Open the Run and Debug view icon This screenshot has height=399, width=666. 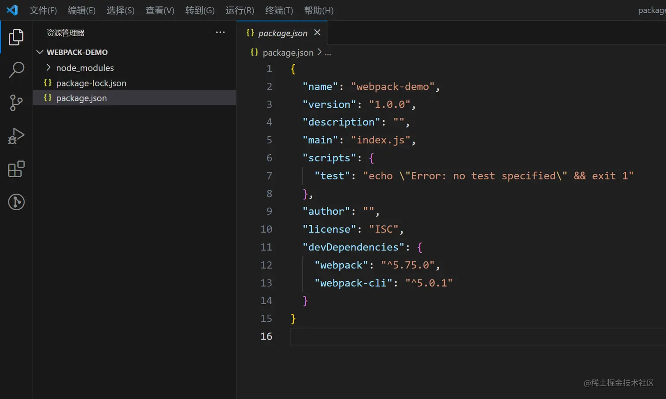pos(16,136)
